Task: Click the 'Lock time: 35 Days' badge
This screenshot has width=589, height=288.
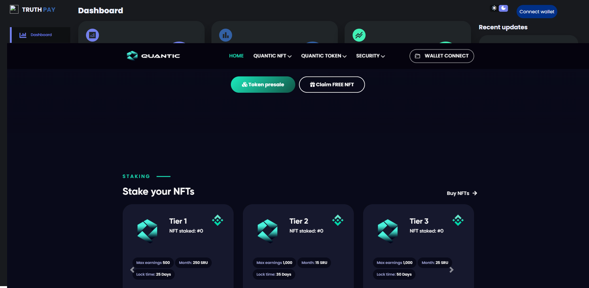Action: (x=274, y=274)
